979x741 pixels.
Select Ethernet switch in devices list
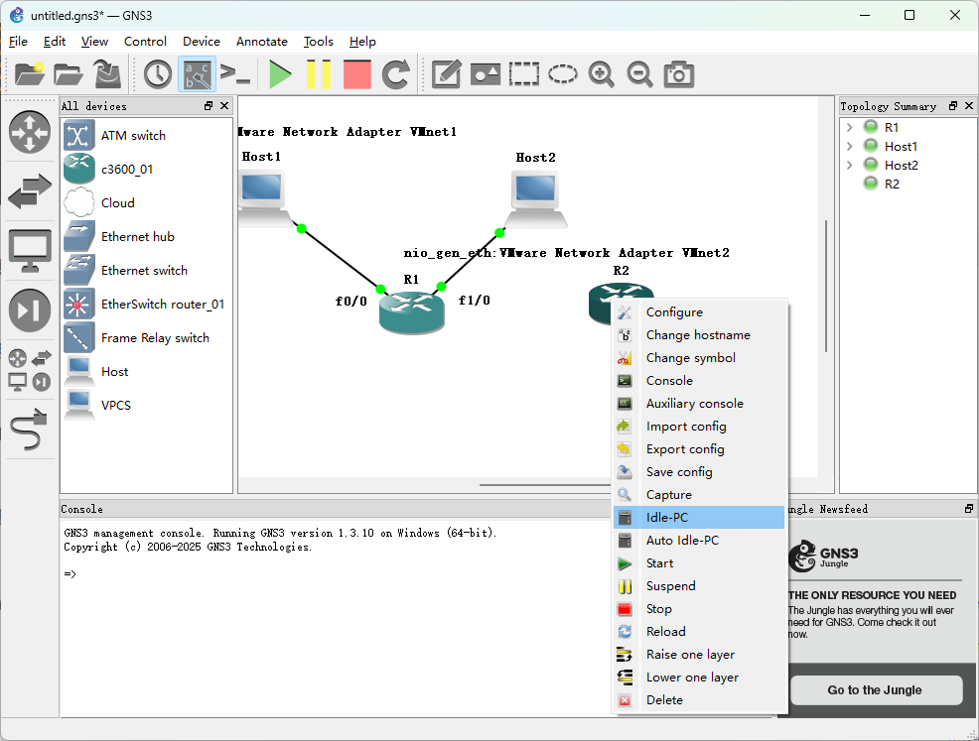[146, 270]
